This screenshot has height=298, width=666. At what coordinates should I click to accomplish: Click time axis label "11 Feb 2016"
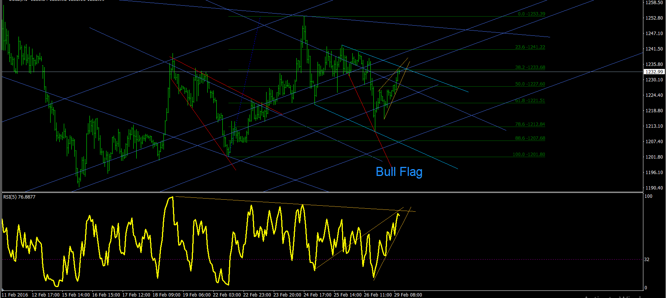tap(15, 295)
